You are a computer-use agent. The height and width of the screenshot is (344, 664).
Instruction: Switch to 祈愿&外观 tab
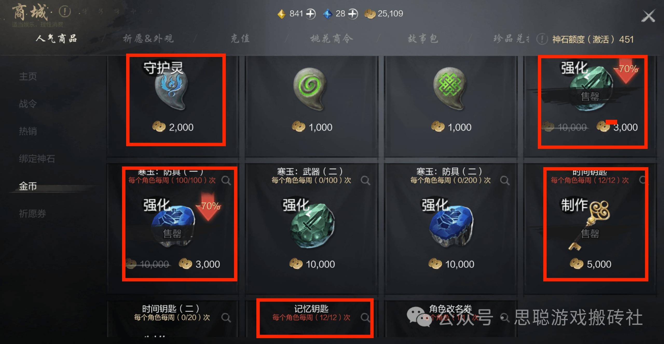pyautogui.click(x=148, y=39)
